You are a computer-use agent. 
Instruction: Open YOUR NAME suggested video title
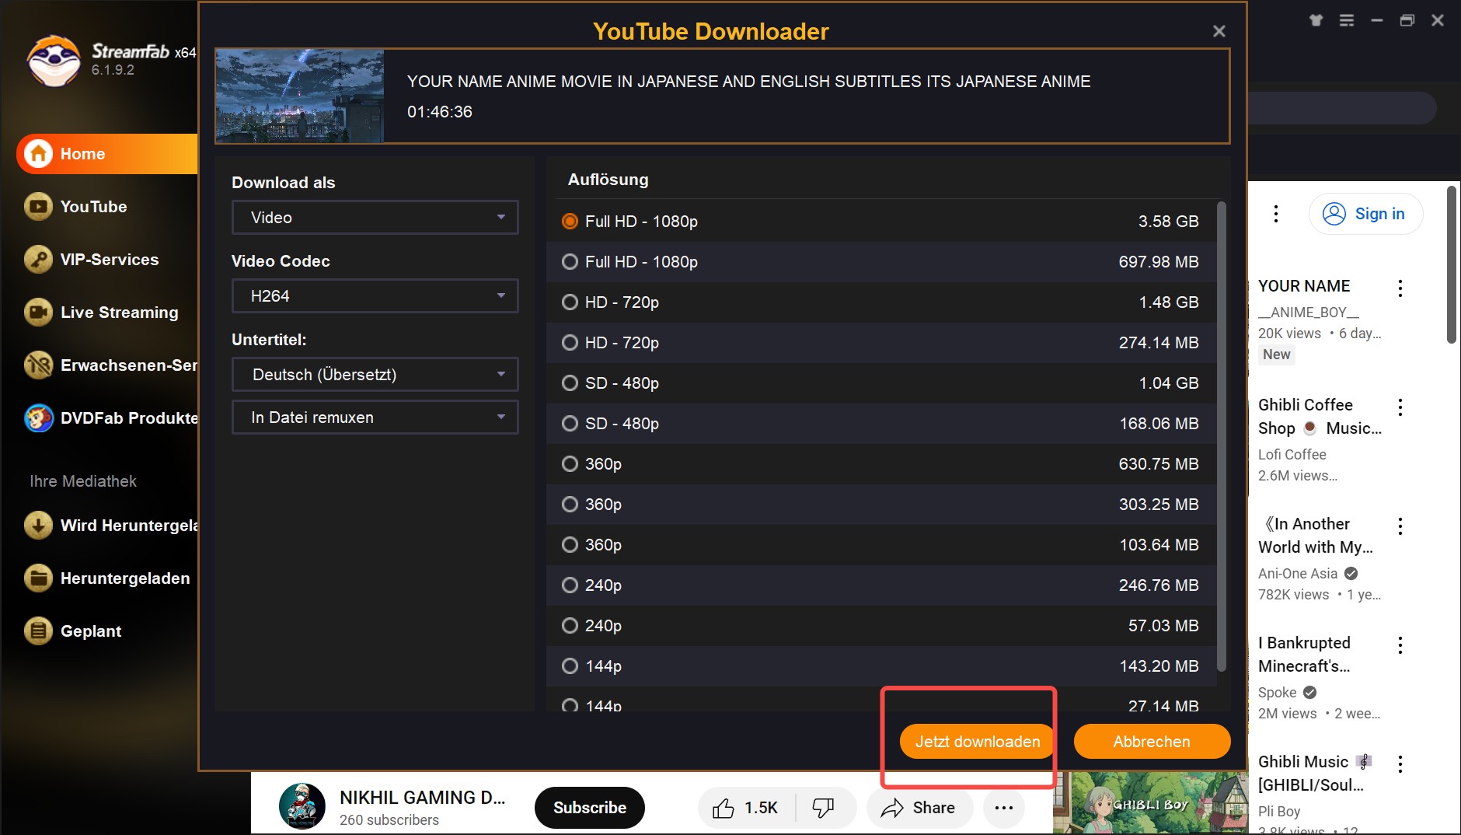pyautogui.click(x=1304, y=286)
